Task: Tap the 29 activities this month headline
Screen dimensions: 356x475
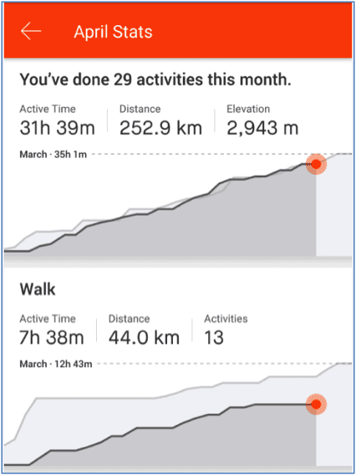Action: (155, 80)
